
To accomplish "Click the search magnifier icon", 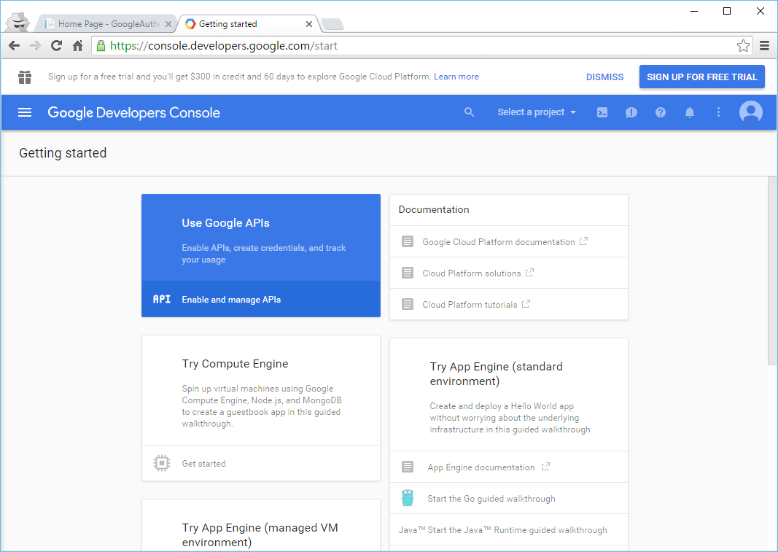I will (x=469, y=112).
